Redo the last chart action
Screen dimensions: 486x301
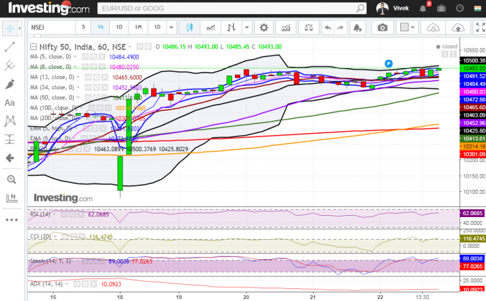[x=340, y=27]
